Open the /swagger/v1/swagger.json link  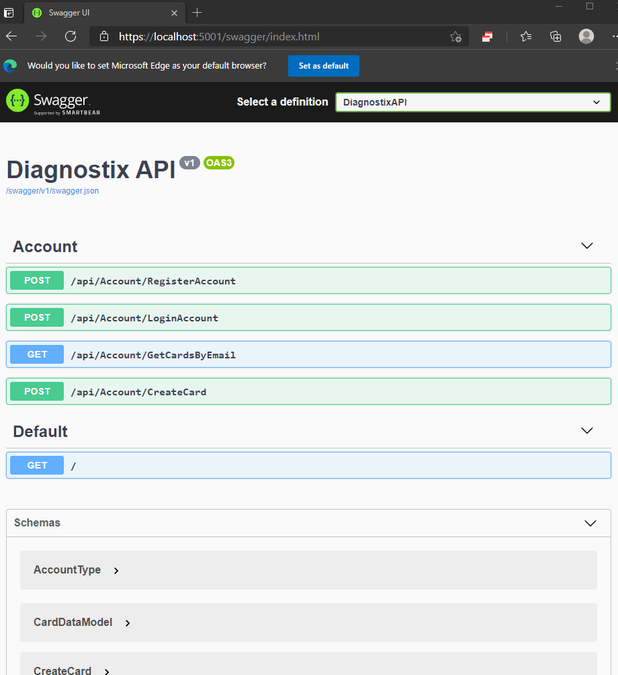point(52,191)
